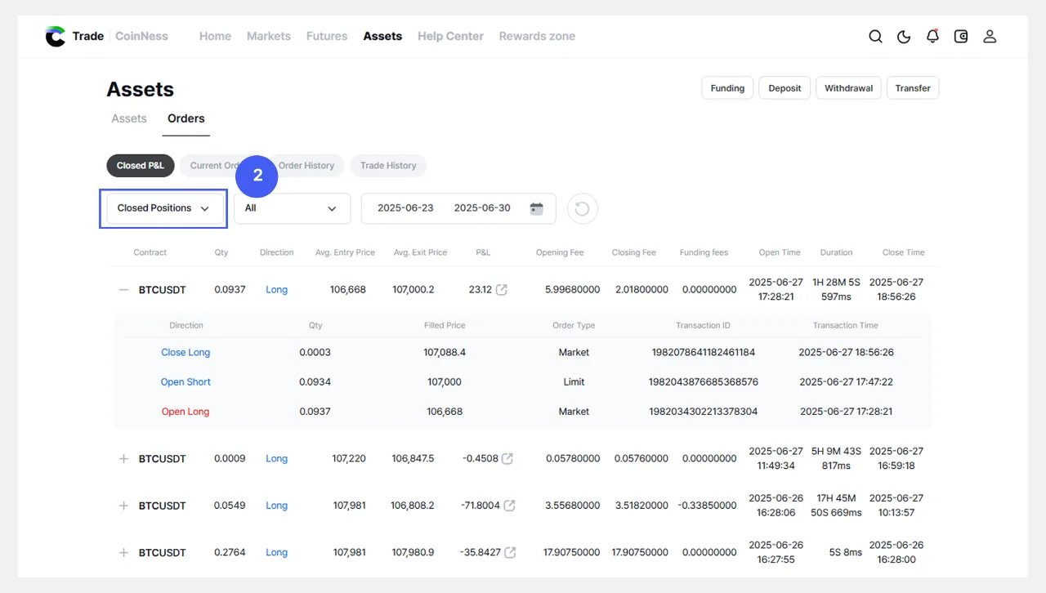Screen dimensions: 1046x593
Task: Select the Trade History tab
Action: 388,166
